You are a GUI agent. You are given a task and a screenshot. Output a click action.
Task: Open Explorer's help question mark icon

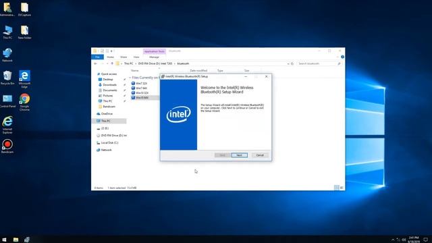342,57
